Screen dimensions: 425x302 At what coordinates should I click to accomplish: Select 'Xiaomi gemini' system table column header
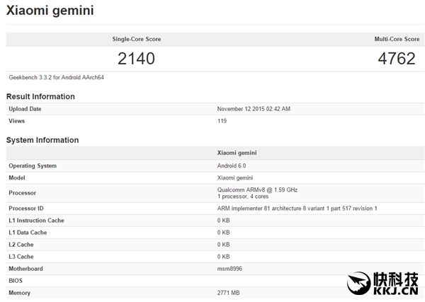pyautogui.click(x=237, y=153)
